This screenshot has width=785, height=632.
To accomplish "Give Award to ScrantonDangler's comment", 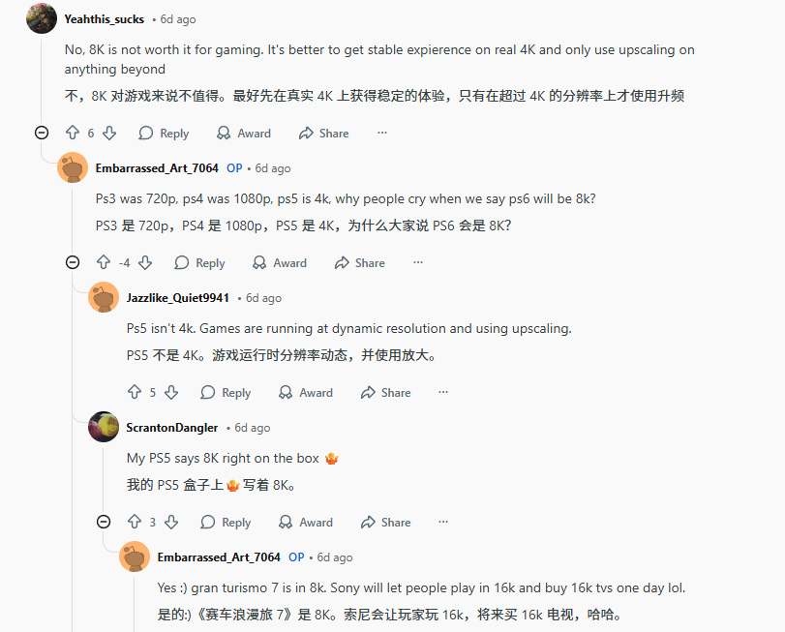I will (x=305, y=523).
